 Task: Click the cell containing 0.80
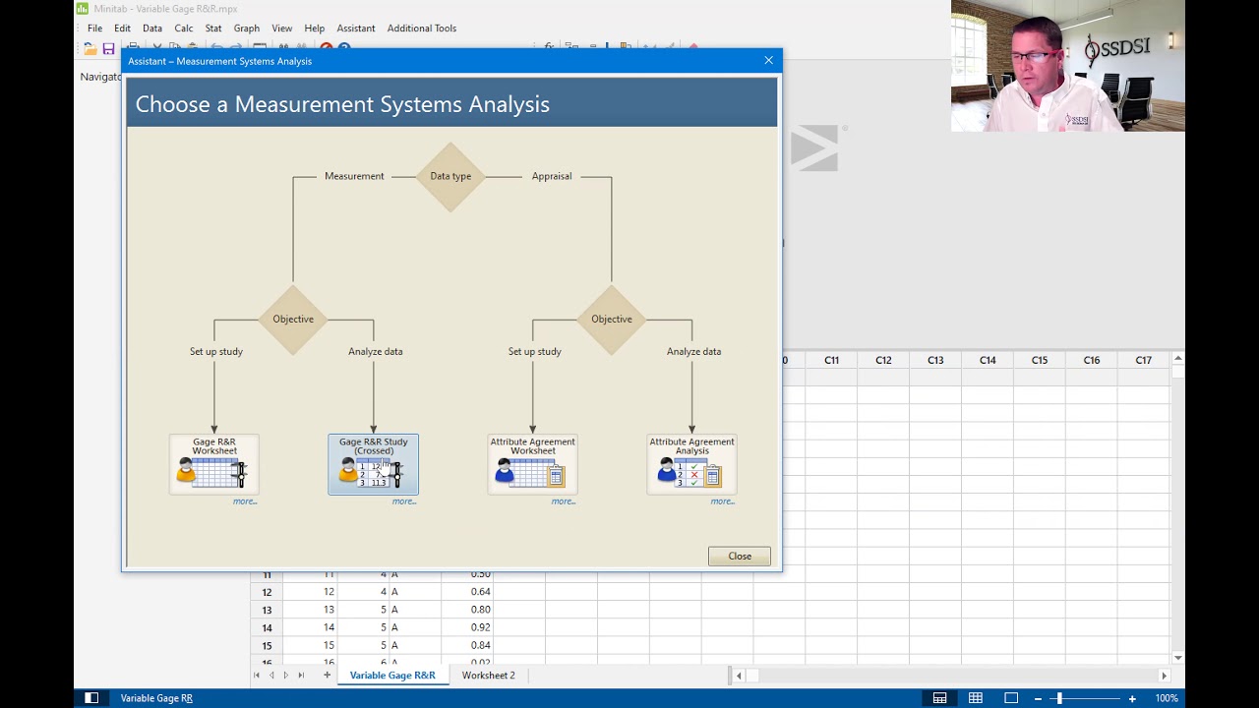tap(467, 610)
